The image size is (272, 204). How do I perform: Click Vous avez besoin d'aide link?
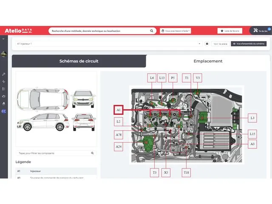(x=175, y=31)
